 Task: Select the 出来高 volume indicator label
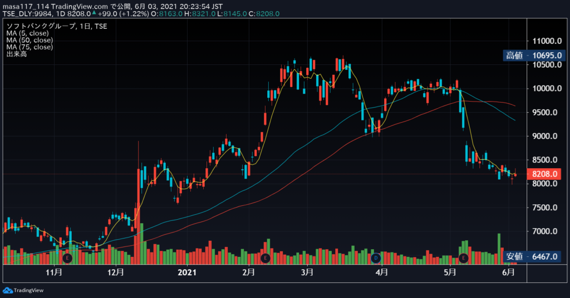tap(16, 54)
